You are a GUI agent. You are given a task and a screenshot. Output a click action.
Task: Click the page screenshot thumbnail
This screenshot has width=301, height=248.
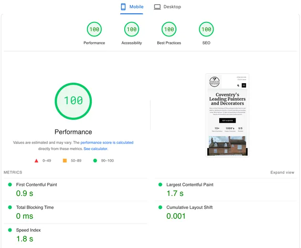[227, 115]
